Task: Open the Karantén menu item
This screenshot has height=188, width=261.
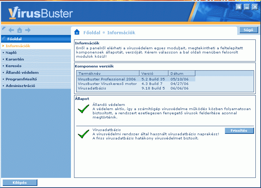Action: coord(36,59)
